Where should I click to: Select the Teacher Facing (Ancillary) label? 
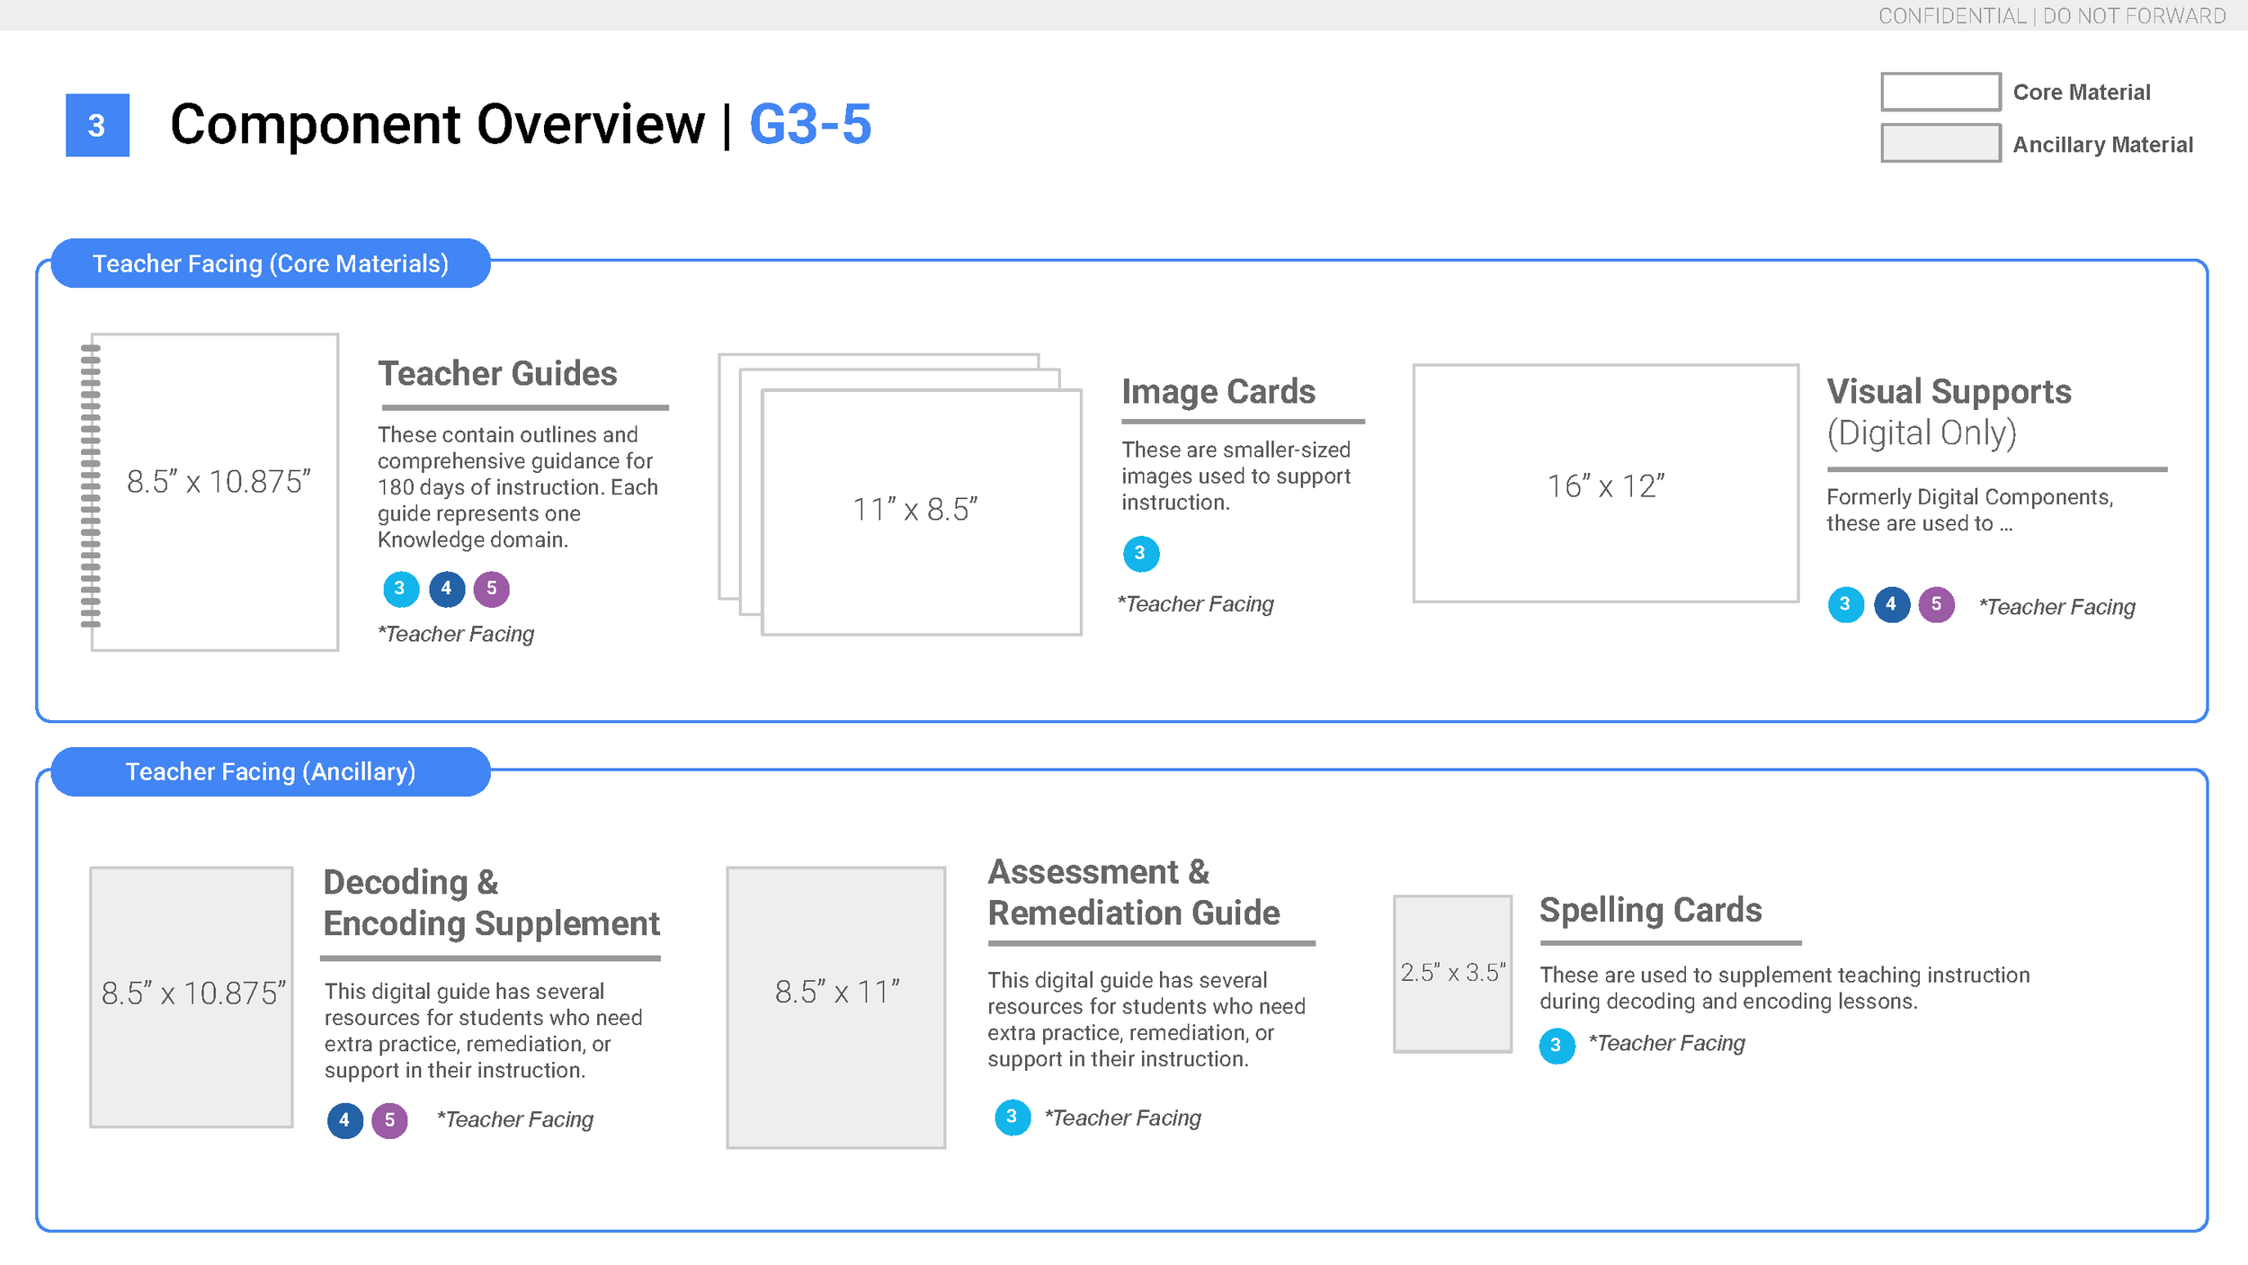pos(271,771)
